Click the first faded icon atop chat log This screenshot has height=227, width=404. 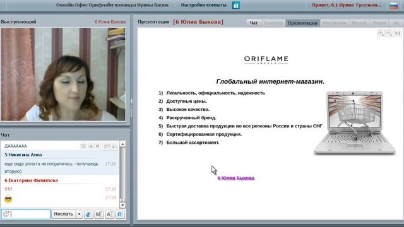[83, 146]
